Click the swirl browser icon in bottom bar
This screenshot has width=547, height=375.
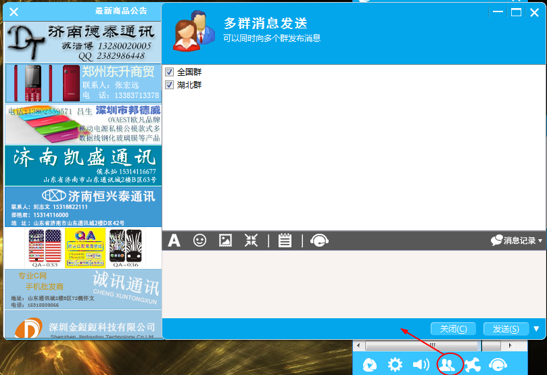(369, 365)
